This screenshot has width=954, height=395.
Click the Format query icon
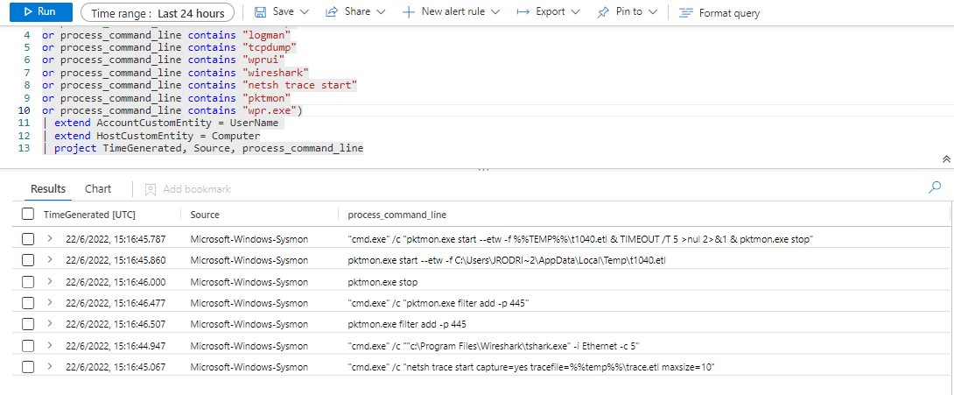pos(685,13)
